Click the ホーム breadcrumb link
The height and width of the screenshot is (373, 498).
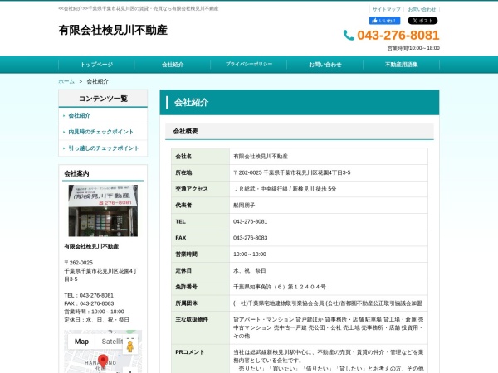tap(66, 81)
